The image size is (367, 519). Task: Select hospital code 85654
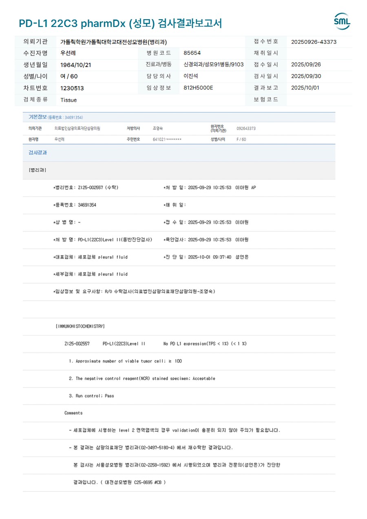[192, 53]
